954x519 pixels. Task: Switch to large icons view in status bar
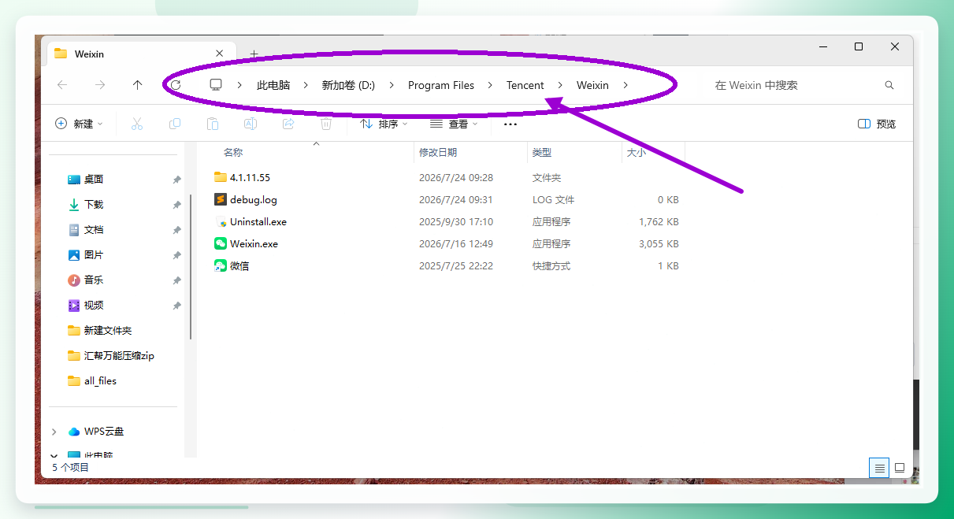click(x=900, y=468)
